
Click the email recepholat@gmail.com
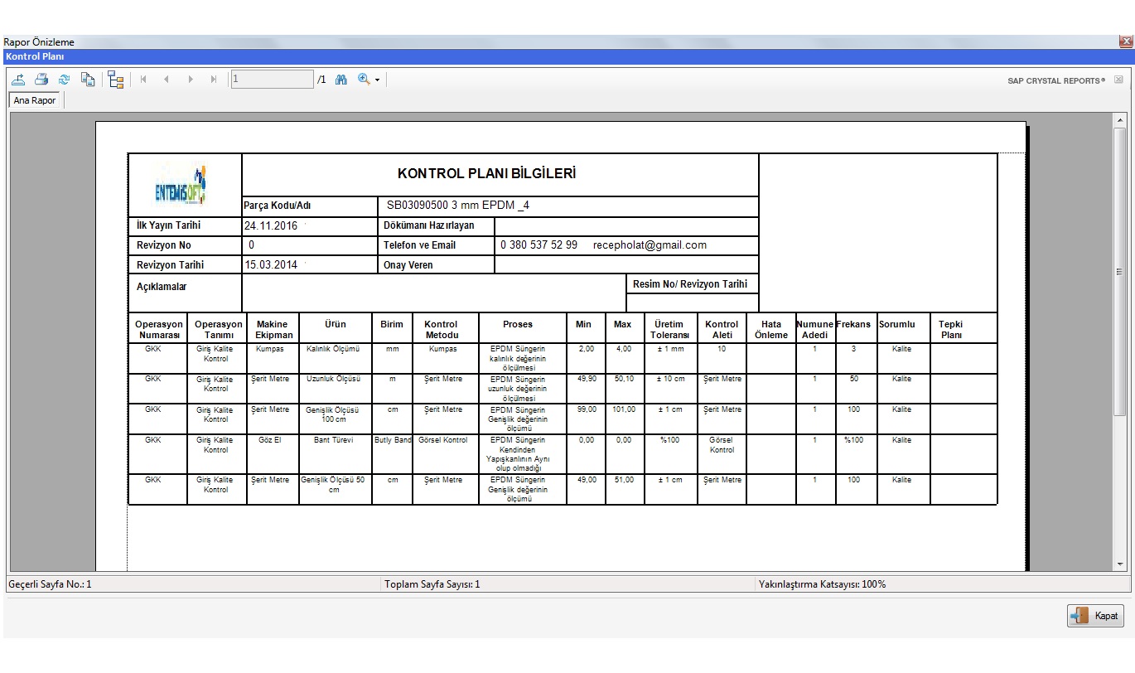pos(650,245)
